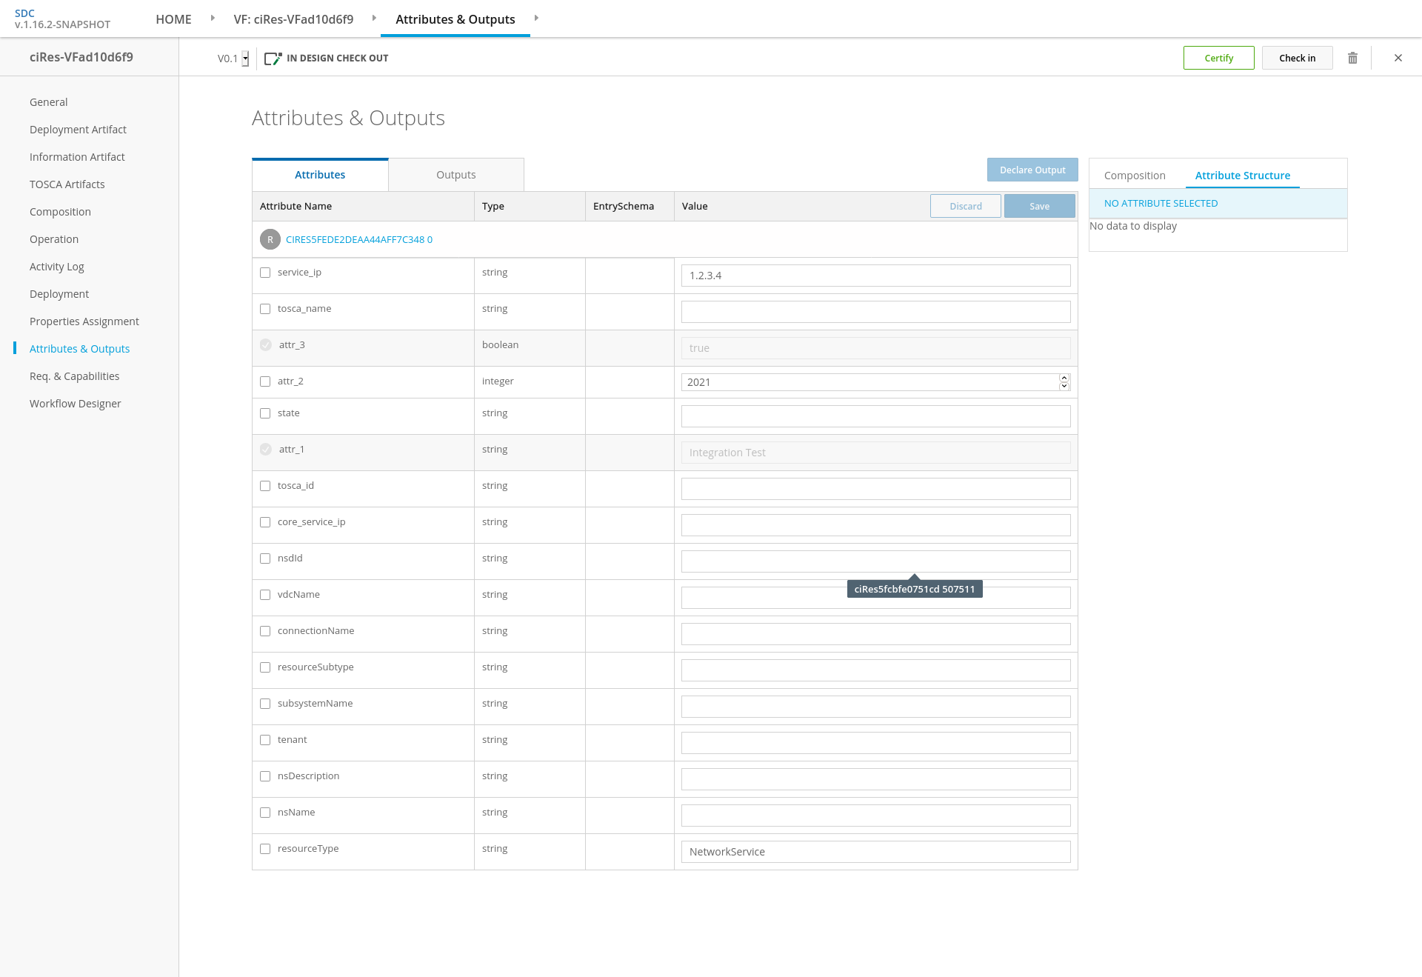Click the Check in button
The height and width of the screenshot is (977, 1422).
tap(1297, 58)
